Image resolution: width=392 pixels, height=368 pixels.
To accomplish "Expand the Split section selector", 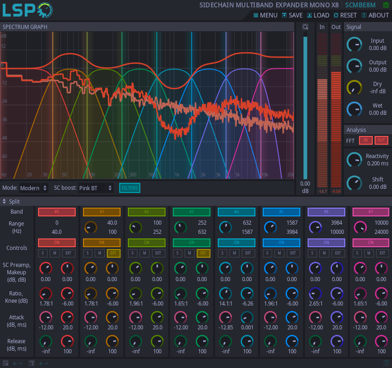I will pyautogui.click(x=4, y=201).
